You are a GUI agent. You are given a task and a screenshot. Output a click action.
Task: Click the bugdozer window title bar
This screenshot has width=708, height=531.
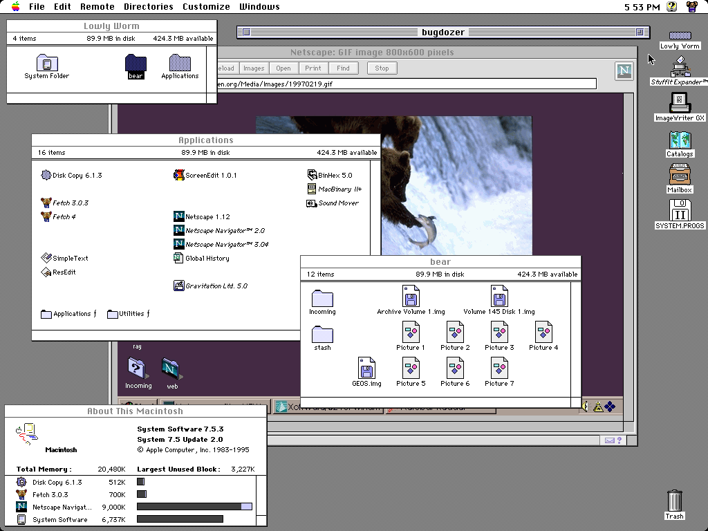[443, 32]
